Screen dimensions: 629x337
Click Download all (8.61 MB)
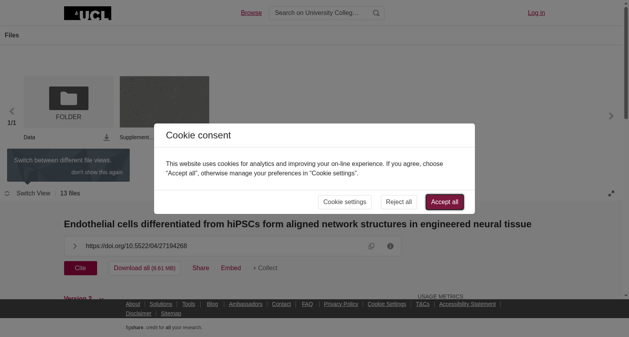[145, 268]
